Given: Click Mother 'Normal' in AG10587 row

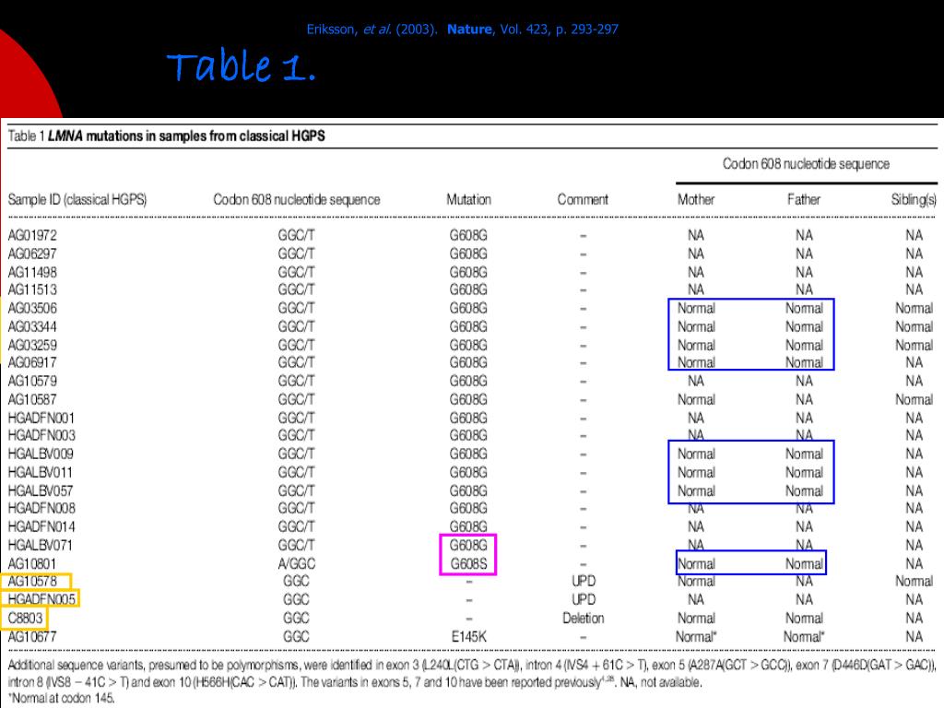Looking at the screenshot, I should [696, 400].
